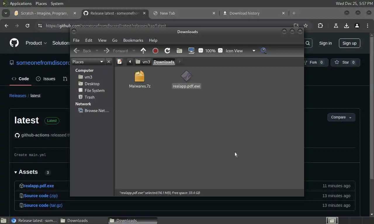
Task: Star the repository
Action: click(x=345, y=62)
